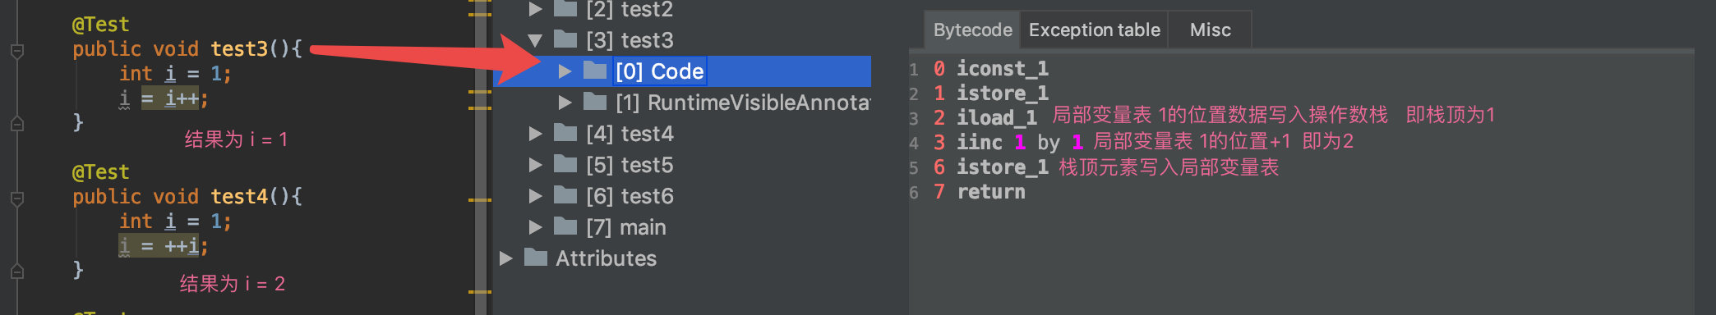Toggle the code fold marker beside test4 method
1716x315 pixels.
16,199
